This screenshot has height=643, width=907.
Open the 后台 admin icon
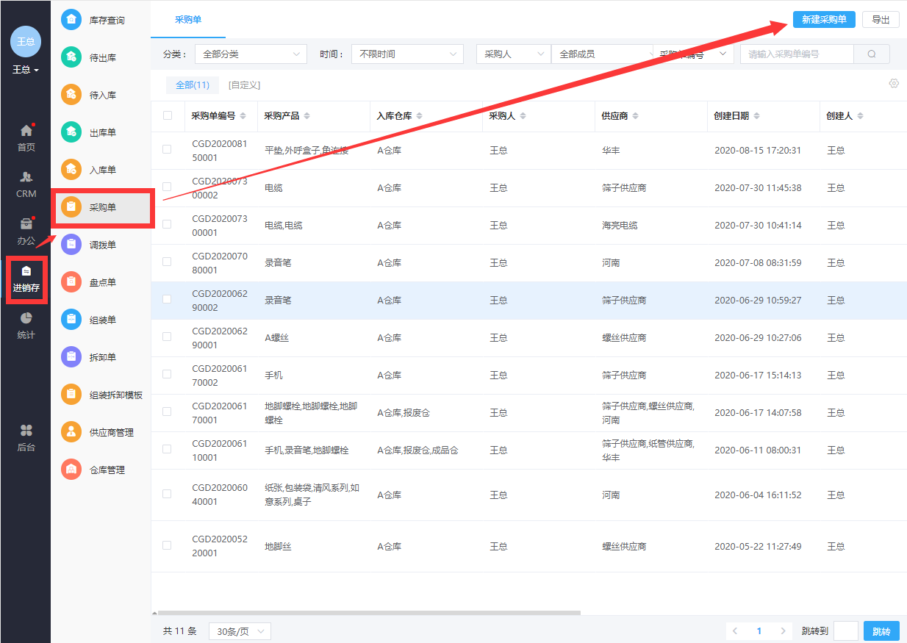(x=26, y=431)
